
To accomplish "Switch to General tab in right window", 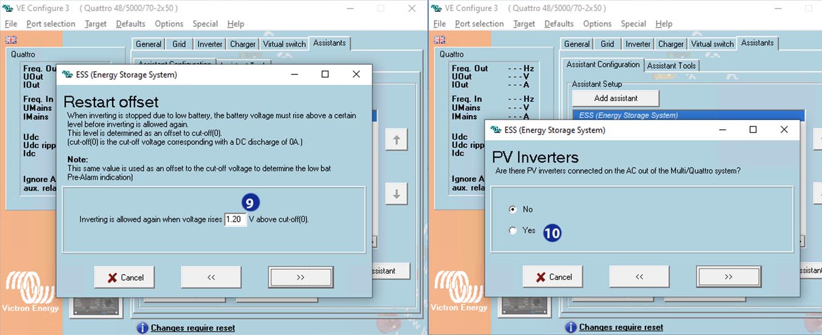I will (577, 44).
